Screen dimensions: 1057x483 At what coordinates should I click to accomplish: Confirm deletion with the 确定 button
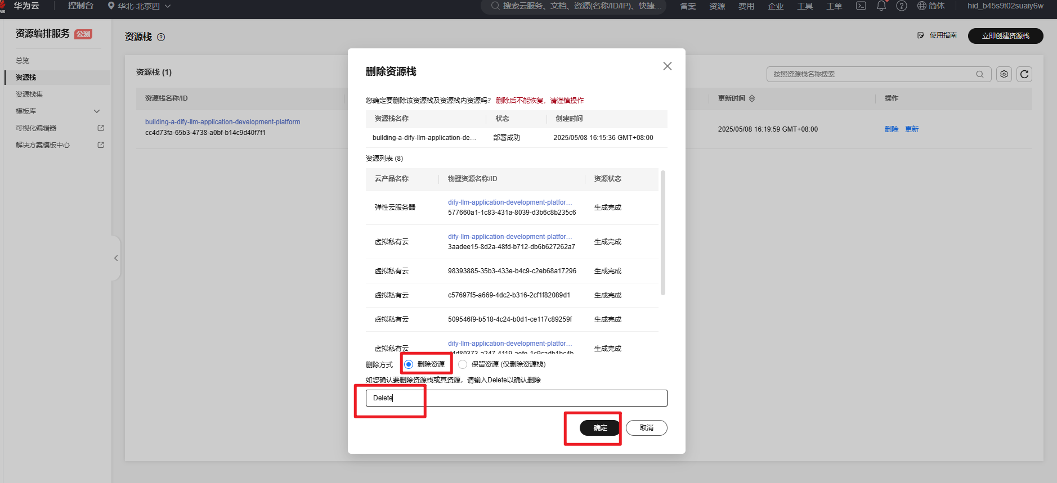600,428
